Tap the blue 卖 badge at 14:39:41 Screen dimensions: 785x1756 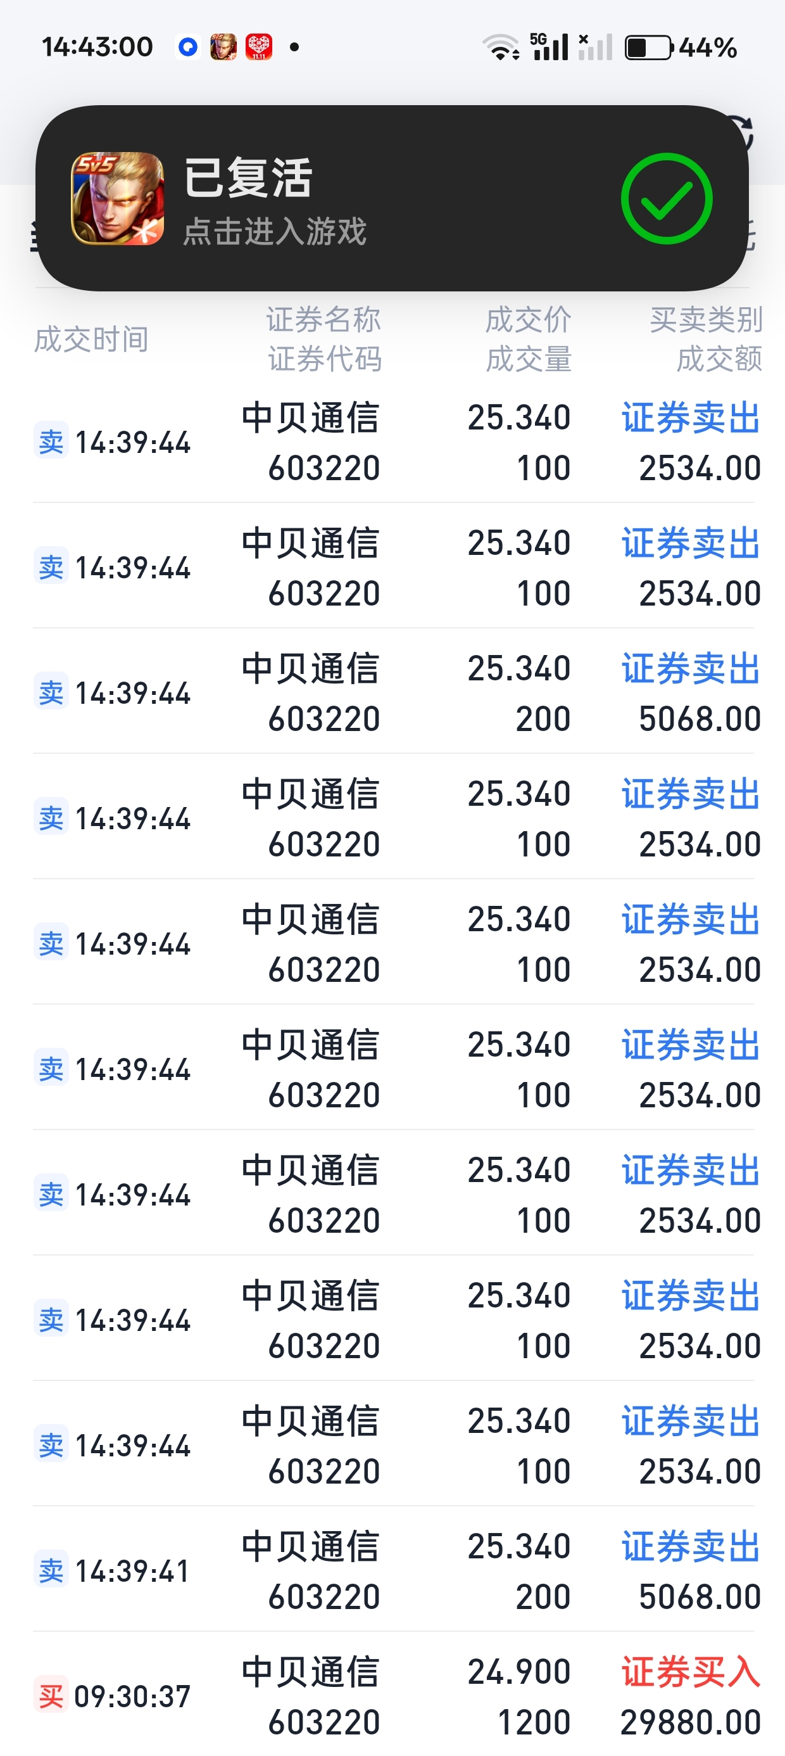pyautogui.click(x=51, y=1570)
